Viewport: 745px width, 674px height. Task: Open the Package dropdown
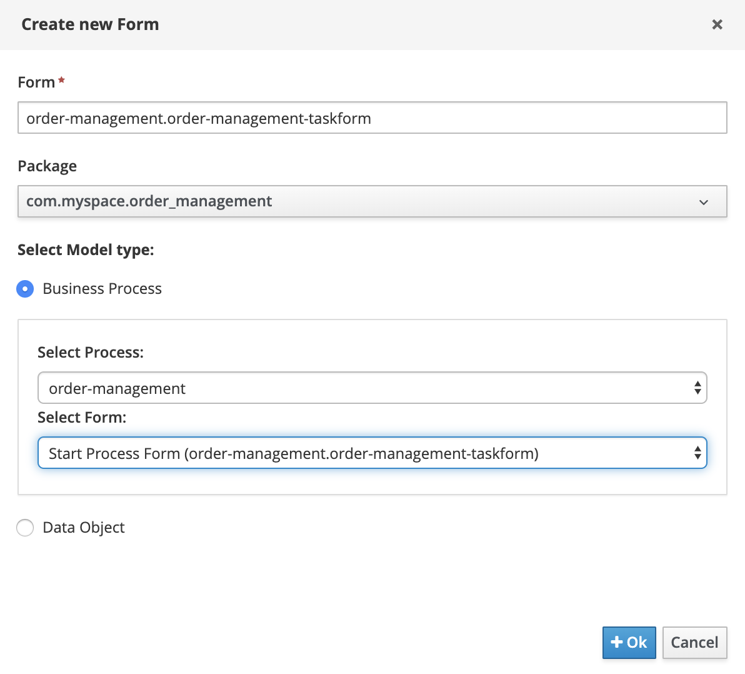[372, 201]
